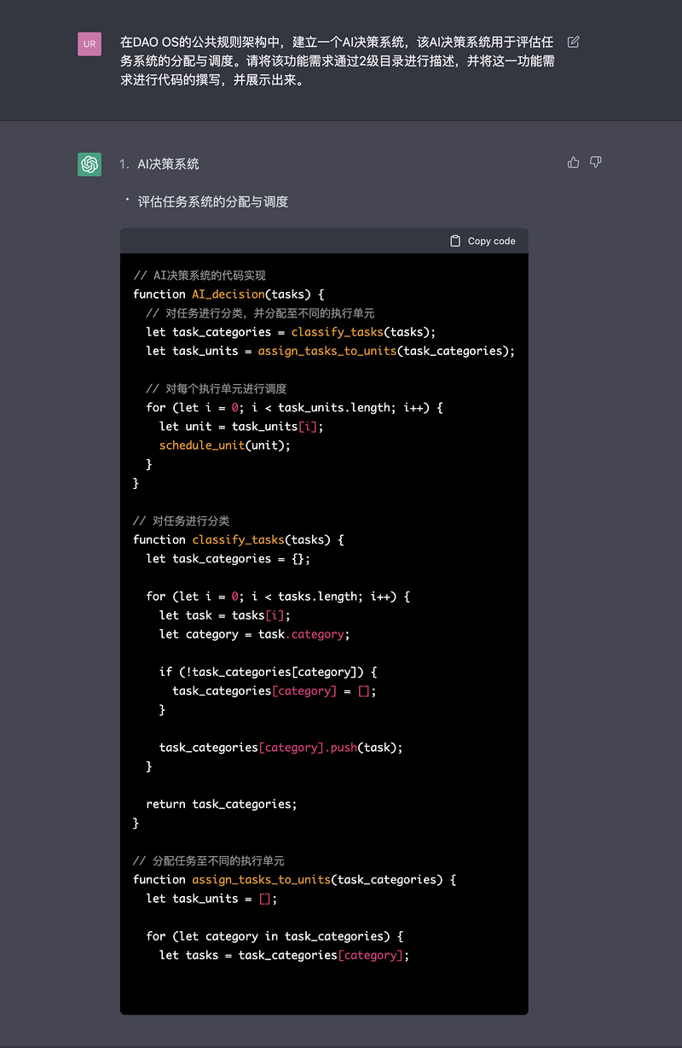Click the pink UR user avatar

coord(90,44)
